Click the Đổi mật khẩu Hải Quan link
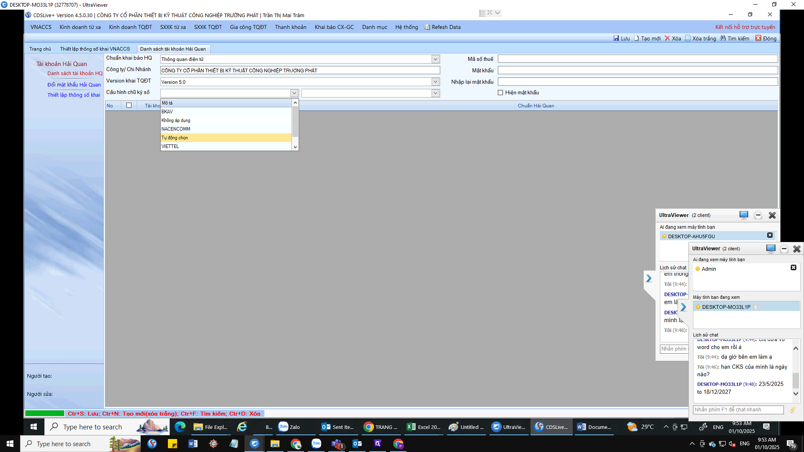Viewport: 804px width, 452px height. 74,85
